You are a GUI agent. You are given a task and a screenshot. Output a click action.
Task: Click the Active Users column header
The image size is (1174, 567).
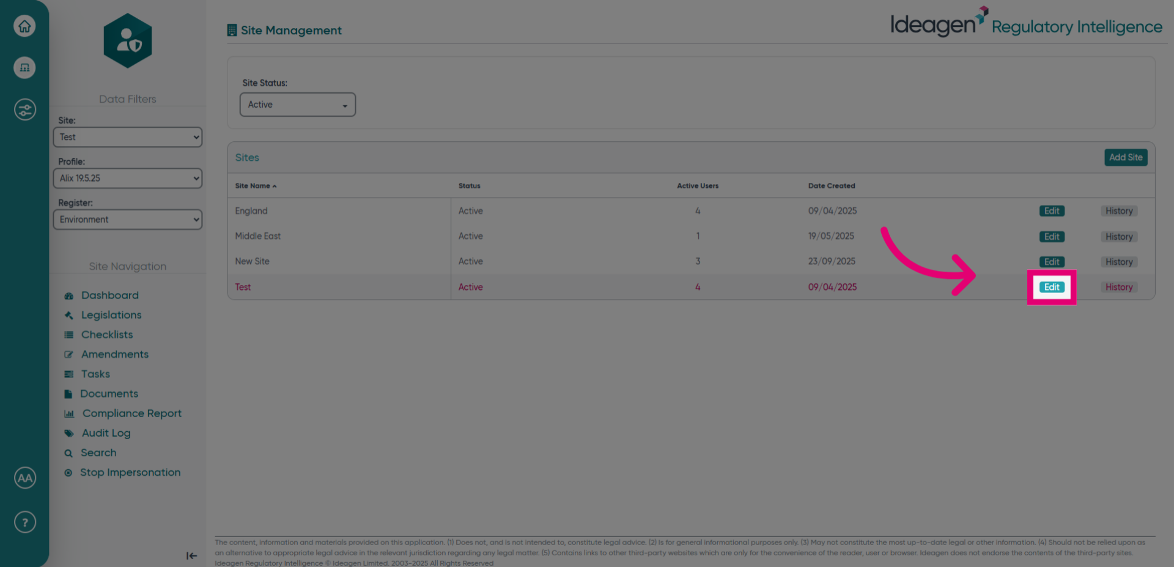[x=698, y=185]
